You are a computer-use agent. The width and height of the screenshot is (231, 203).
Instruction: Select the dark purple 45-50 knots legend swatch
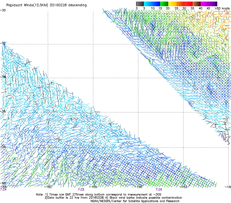tap(213, 4)
